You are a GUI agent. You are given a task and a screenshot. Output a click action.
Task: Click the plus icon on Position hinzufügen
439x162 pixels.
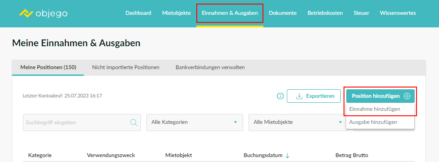(407, 96)
